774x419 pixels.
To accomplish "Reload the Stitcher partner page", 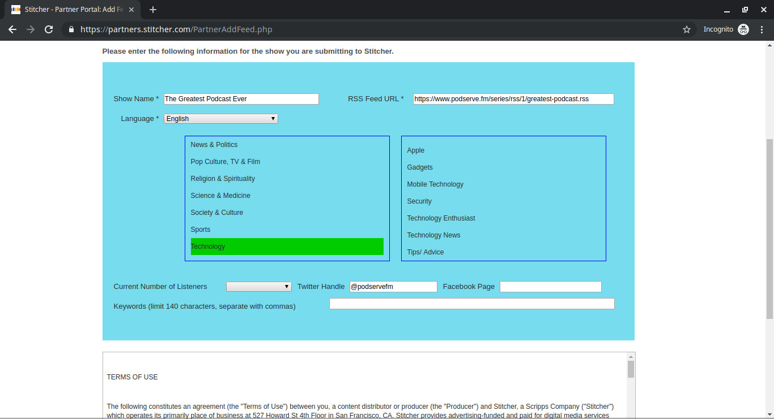I will click(49, 29).
